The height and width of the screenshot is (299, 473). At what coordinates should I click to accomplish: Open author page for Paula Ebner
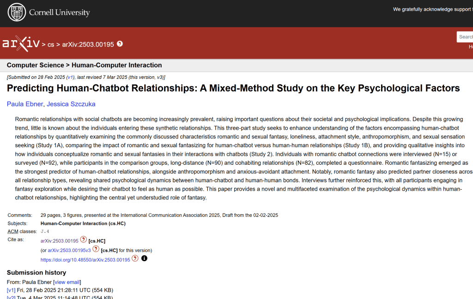coord(24,104)
